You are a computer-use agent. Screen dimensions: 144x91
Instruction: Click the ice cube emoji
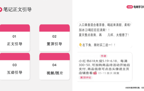click(86, 30)
